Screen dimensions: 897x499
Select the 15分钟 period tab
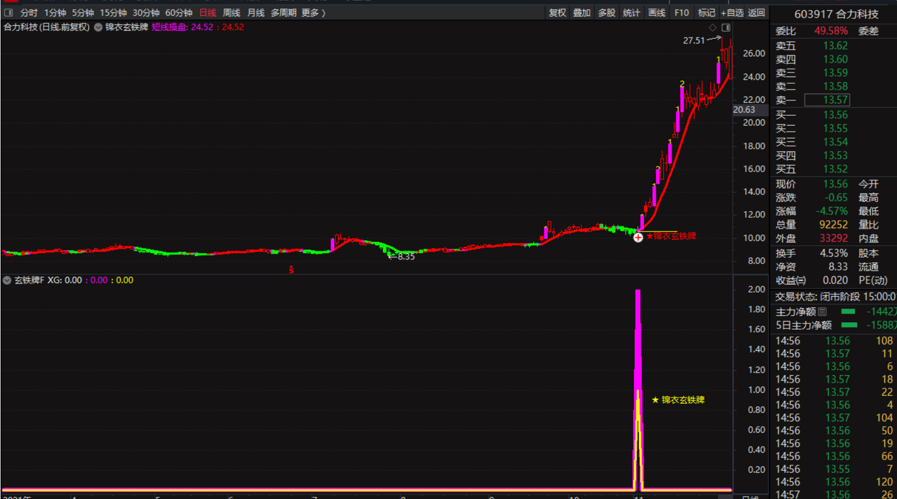(113, 13)
